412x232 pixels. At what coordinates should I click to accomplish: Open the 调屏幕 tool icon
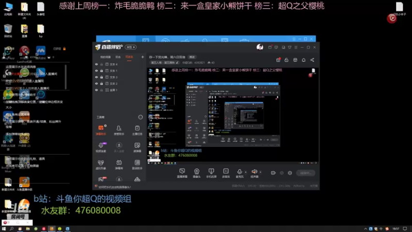point(137,147)
